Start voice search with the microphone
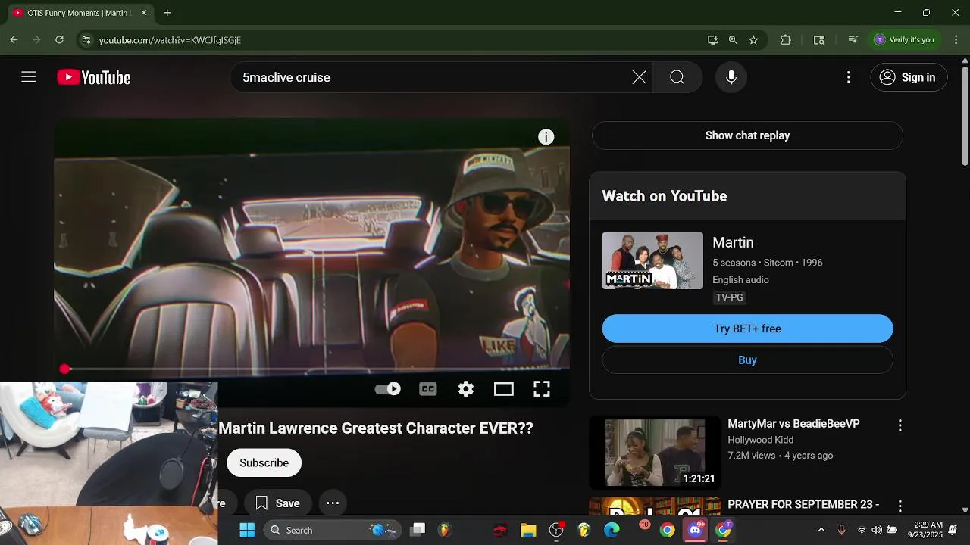 [x=731, y=77]
